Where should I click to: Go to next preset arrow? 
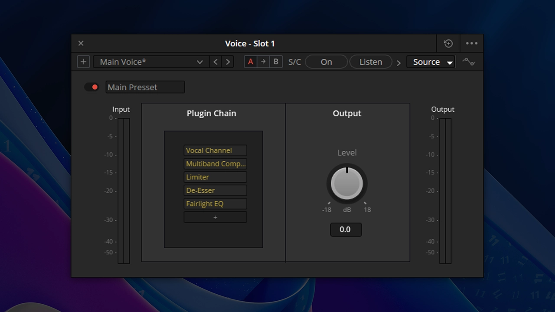tap(228, 62)
